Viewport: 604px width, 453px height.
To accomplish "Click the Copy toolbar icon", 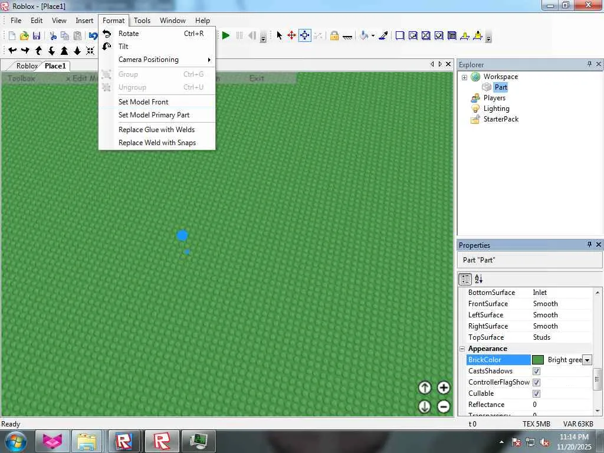I will pos(65,36).
